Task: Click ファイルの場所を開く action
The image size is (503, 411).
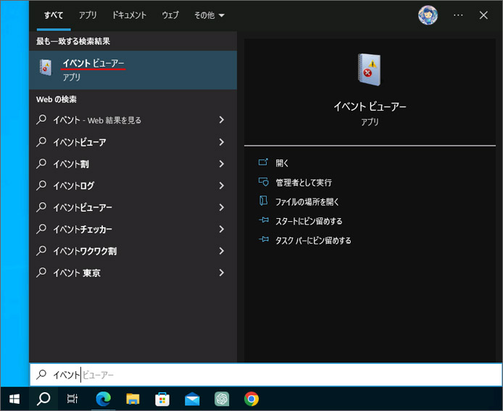Action: (x=307, y=202)
